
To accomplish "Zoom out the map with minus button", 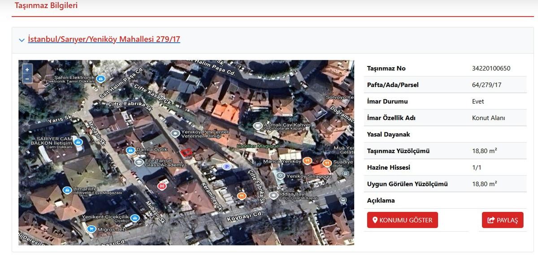I will pyautogui.click(x=27, y=79).
